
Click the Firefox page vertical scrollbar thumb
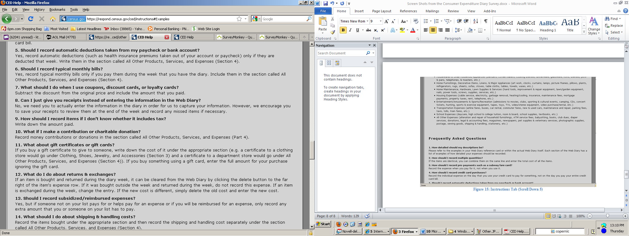pos(312,150)
